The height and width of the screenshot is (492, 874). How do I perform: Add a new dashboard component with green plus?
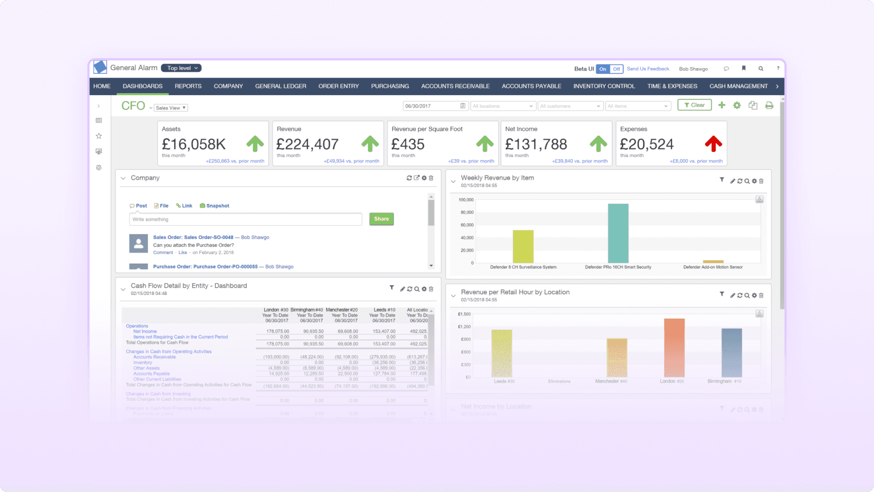click(722, 105)
